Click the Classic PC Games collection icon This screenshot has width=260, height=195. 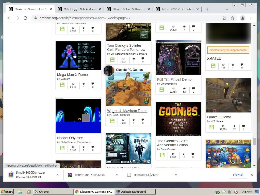[109, 71]
